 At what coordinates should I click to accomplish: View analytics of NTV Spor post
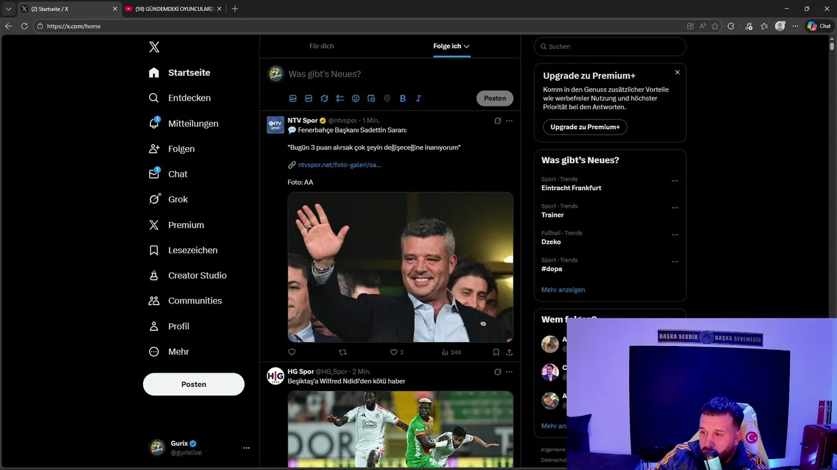tap(451, 352)
